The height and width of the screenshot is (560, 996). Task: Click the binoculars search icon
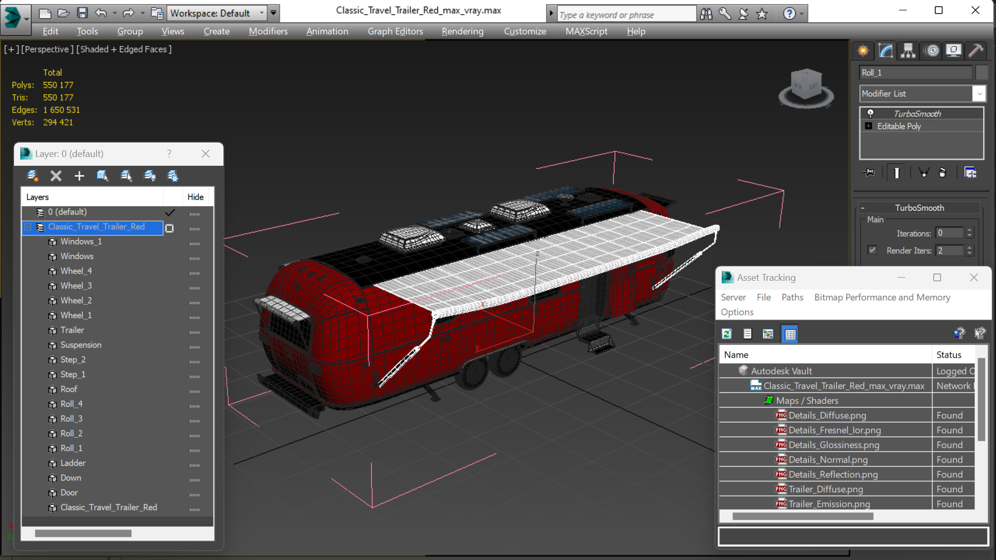706,13
